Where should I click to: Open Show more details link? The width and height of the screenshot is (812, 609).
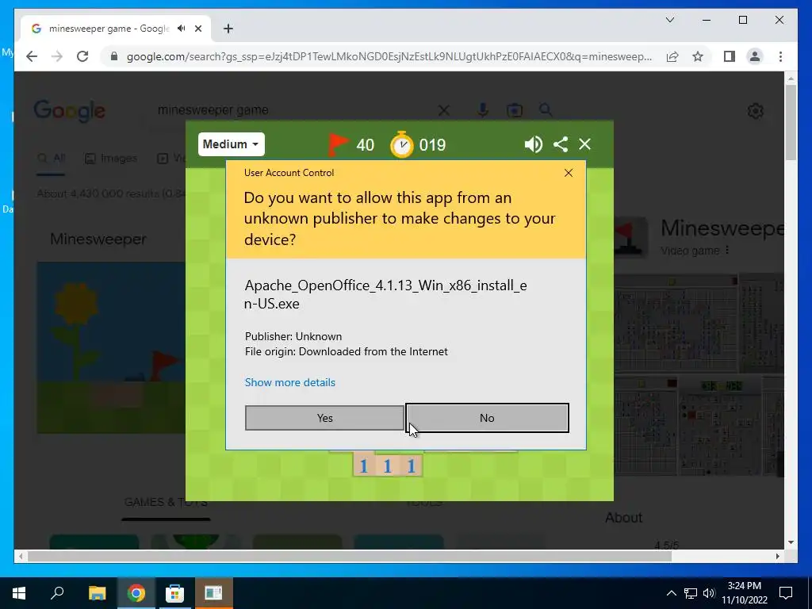pos(290,382)
